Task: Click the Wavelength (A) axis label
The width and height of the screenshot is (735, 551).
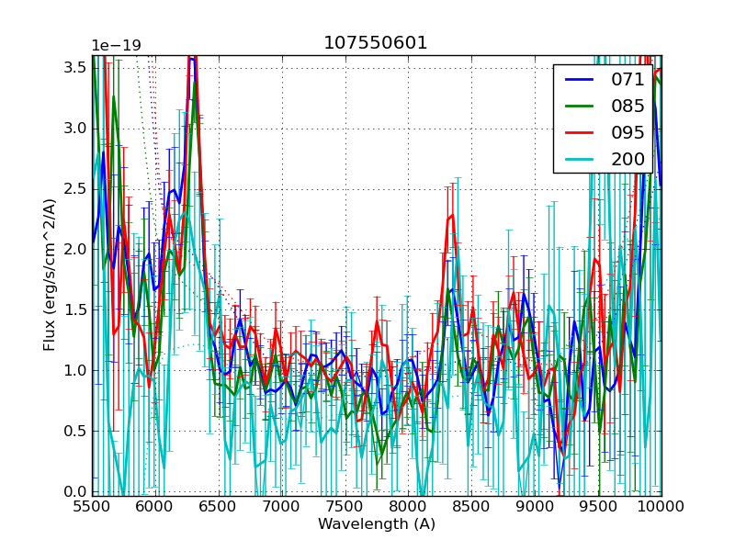Action: (x=377, y=524)
